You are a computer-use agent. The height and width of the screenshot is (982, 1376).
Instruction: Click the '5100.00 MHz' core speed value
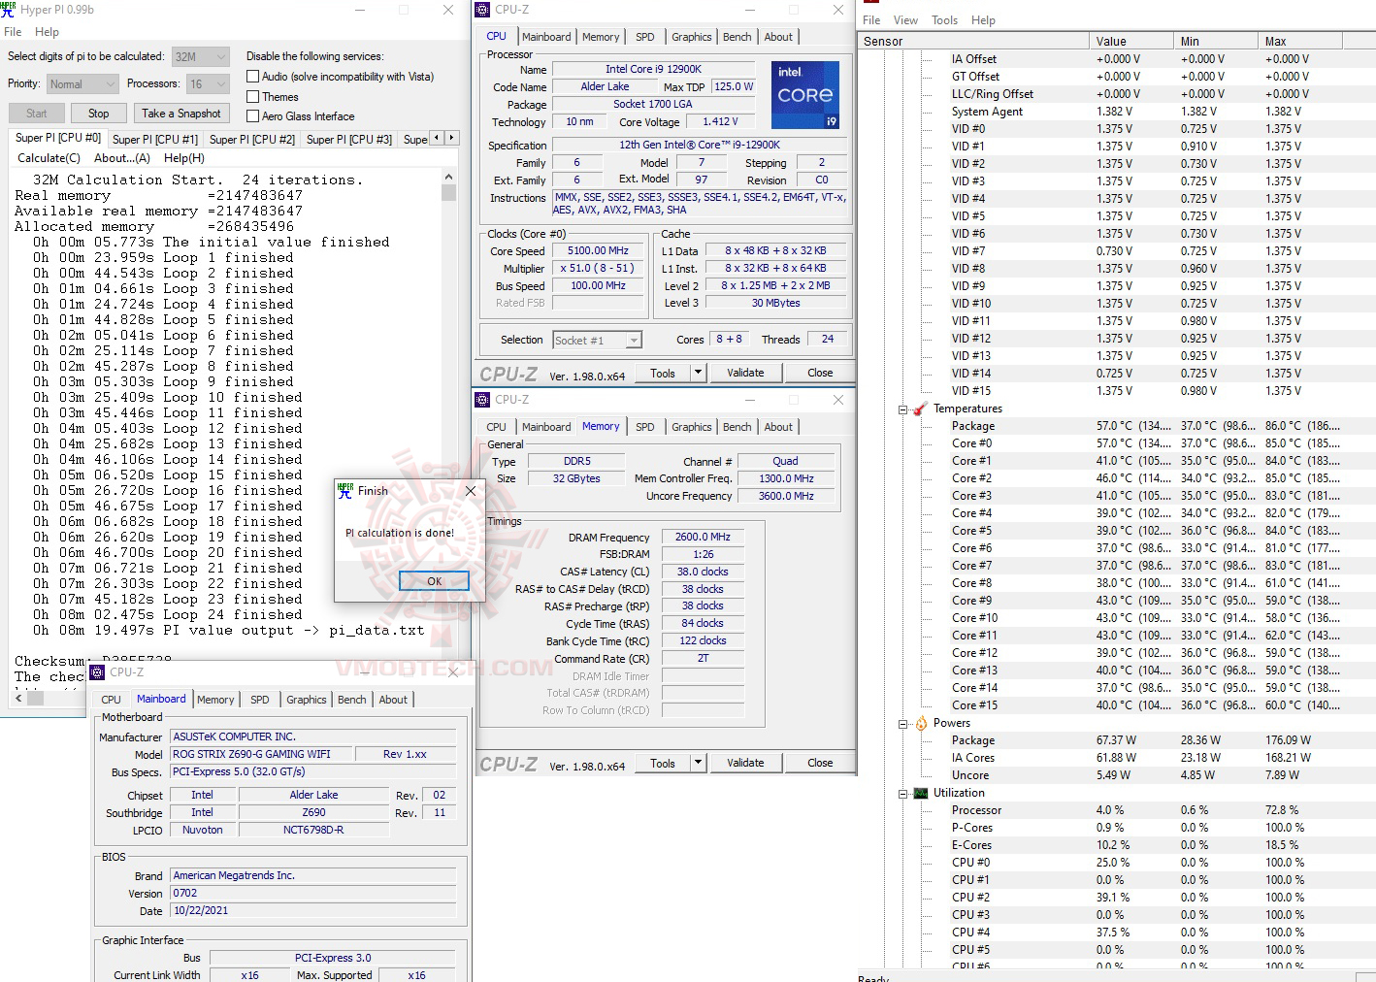(598, 250)
